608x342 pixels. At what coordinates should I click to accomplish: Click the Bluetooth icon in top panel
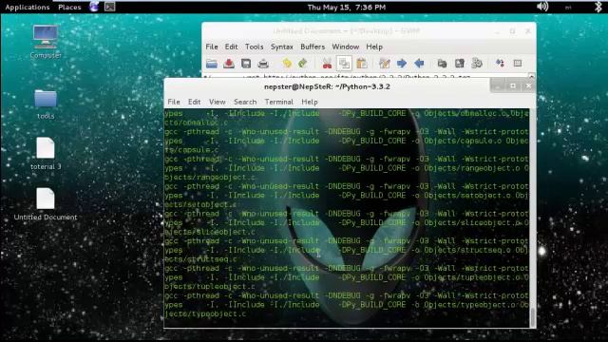click(598, 7)
